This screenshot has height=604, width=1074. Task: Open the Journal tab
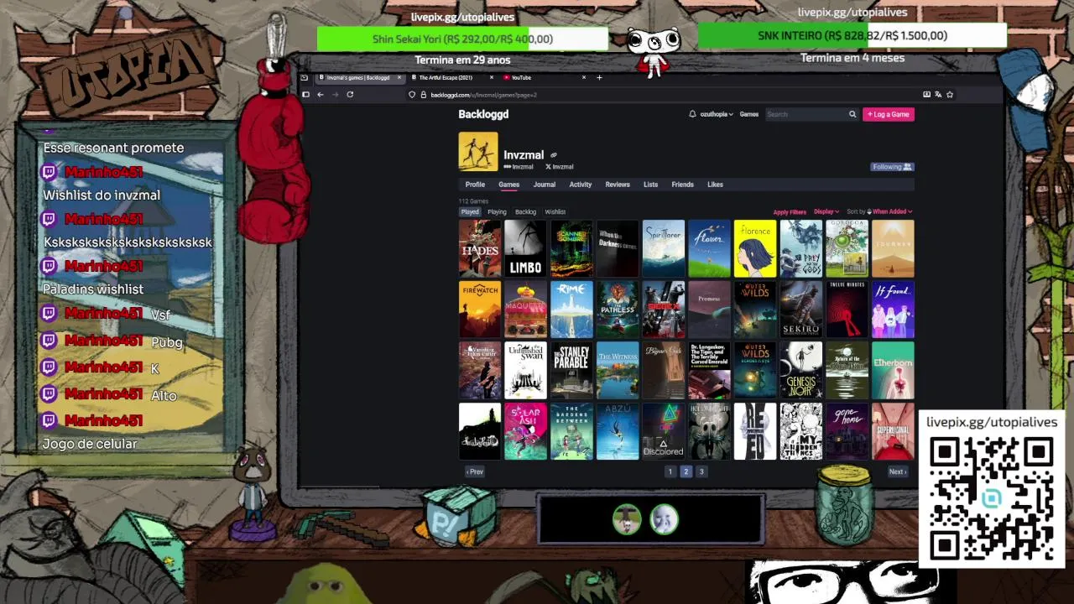(545, 185)
